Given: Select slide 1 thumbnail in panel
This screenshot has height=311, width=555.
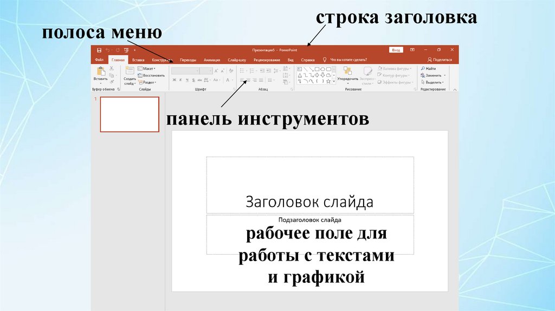Looking at the screenshot, I should coord(130,114).
